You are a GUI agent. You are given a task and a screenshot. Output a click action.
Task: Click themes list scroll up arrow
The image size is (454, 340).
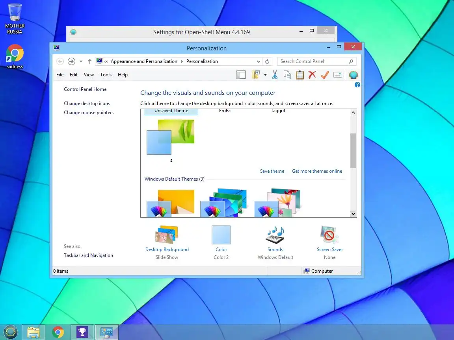tap(353, 113)
